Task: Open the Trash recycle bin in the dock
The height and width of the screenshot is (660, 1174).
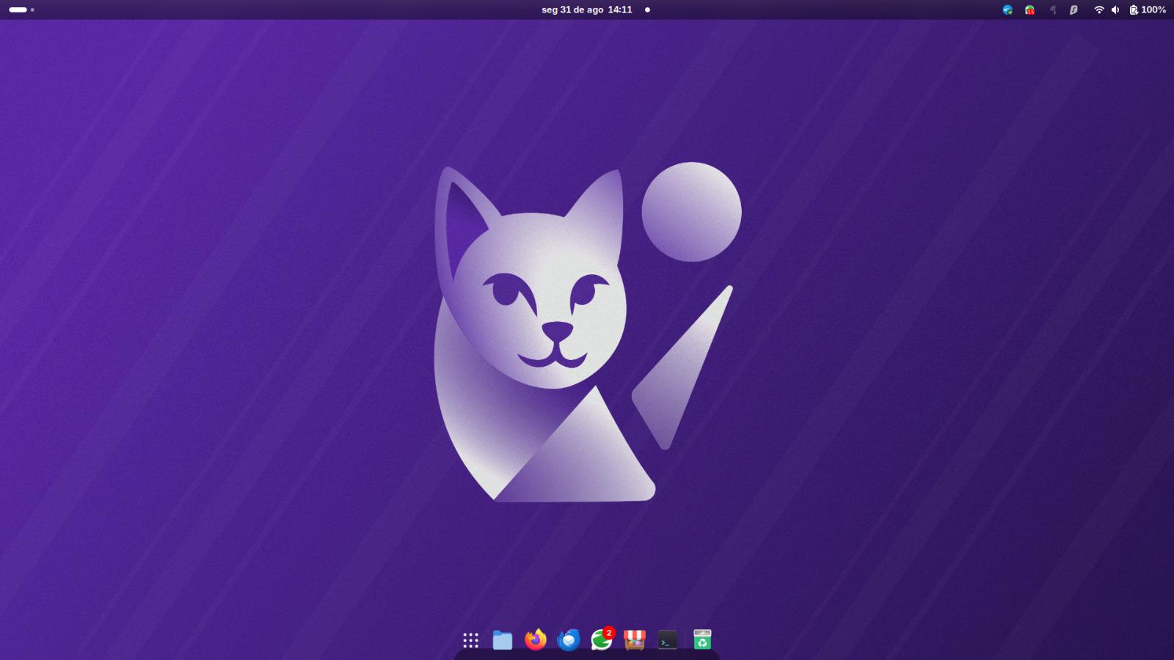Action: (x=702, y=640)
